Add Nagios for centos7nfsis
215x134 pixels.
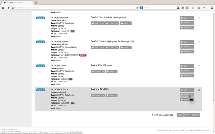pos(126,47)
